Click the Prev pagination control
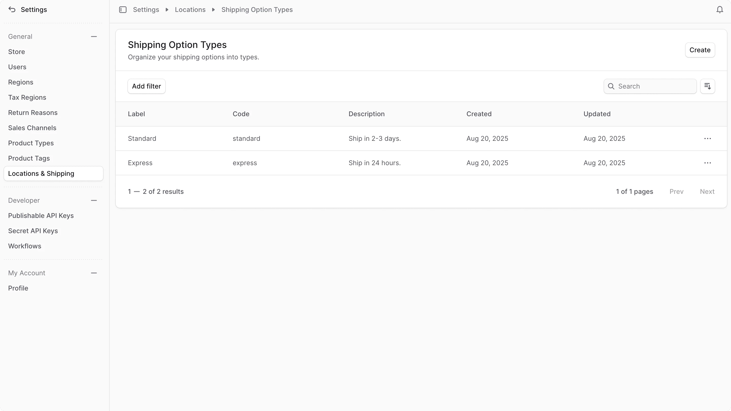 [676, 192]
